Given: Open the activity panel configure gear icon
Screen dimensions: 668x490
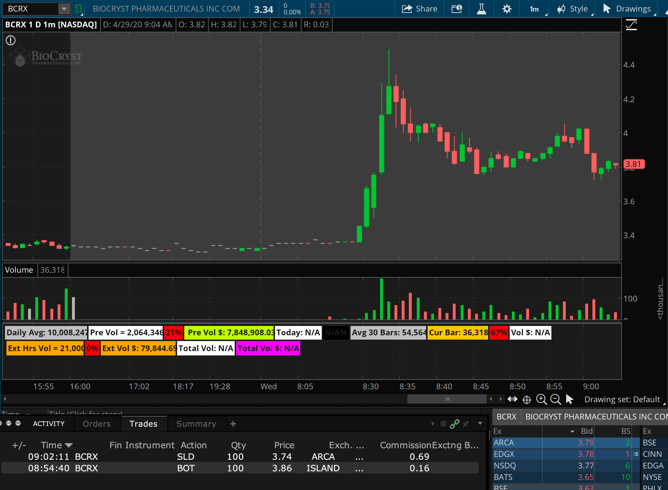Looking at the screenshot, I should click(443, 424).
